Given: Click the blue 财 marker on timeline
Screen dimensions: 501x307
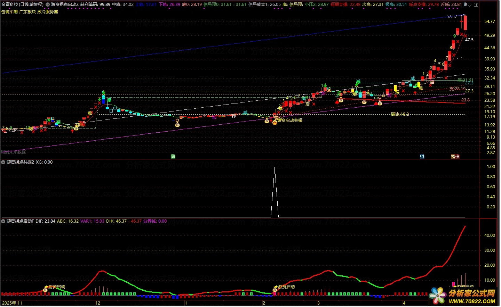Looking at the screenshot, I should tap(422, 157).
